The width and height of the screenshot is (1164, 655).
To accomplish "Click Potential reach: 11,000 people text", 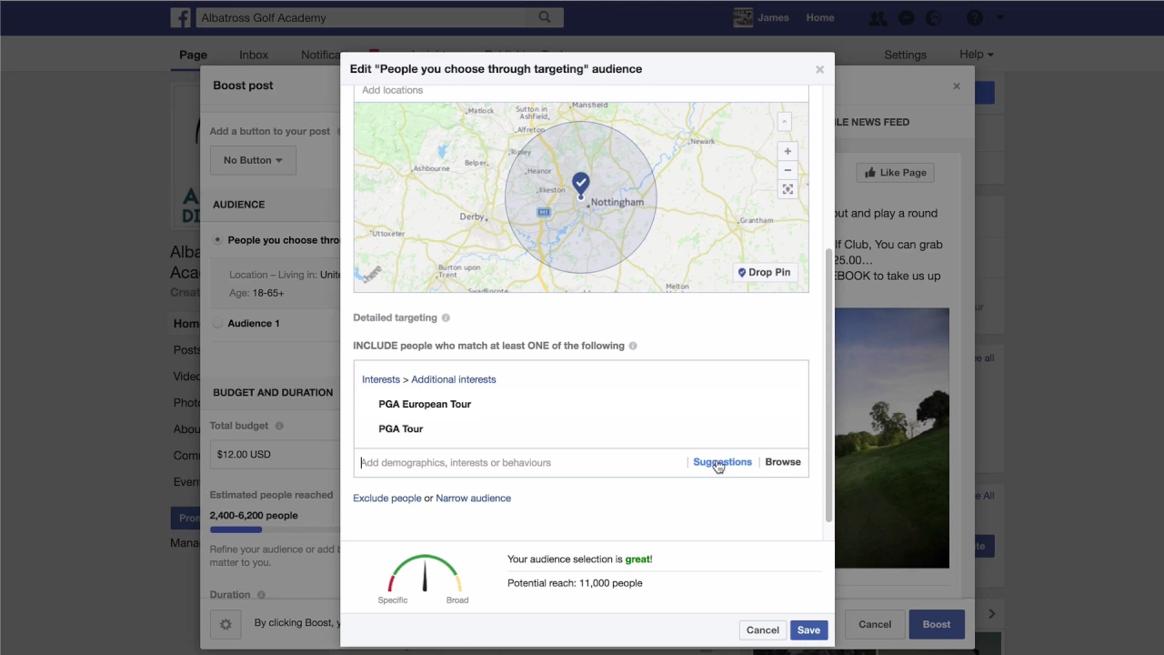I will (575, 583).
